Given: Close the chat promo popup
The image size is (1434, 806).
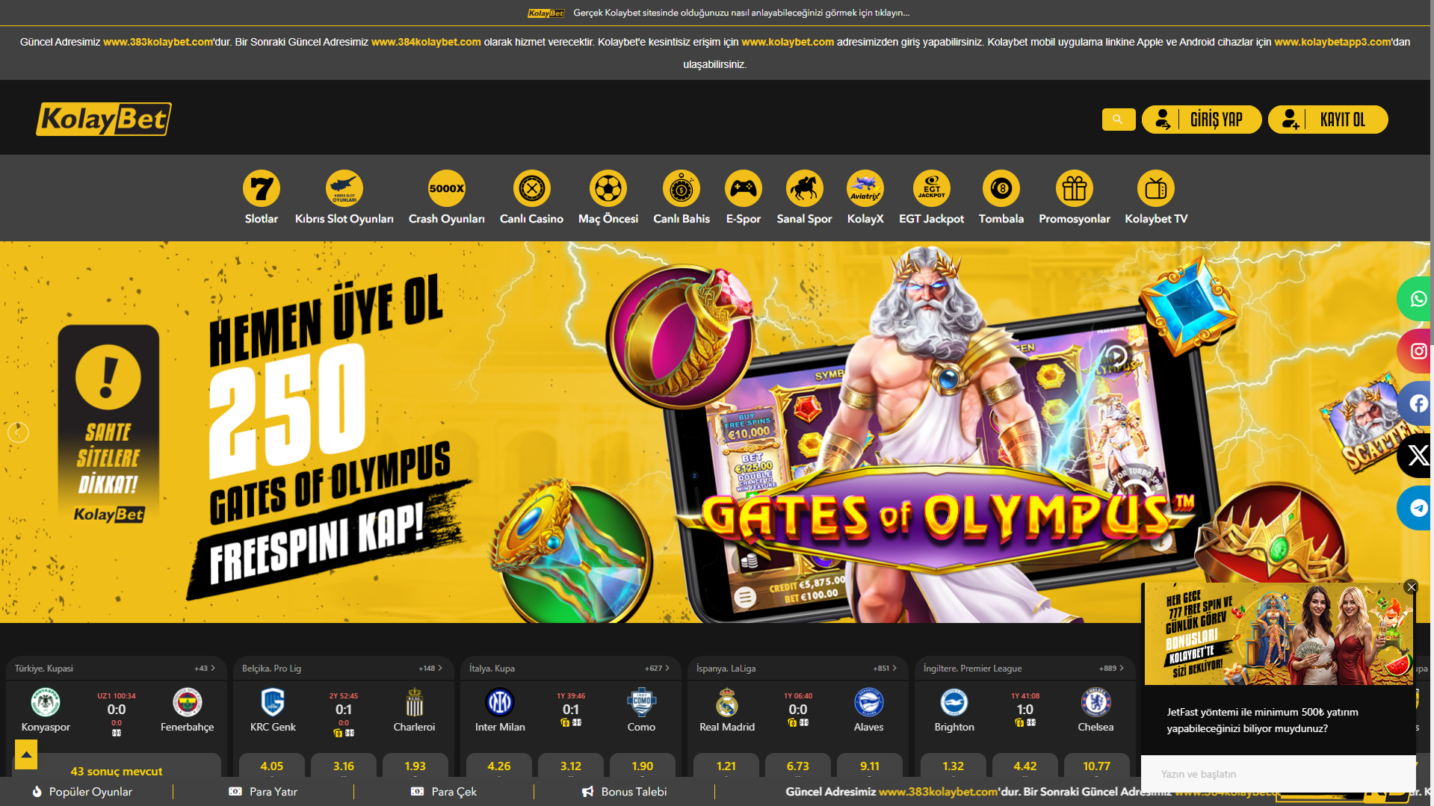Looking at the screenshot, I should 1411,587.
